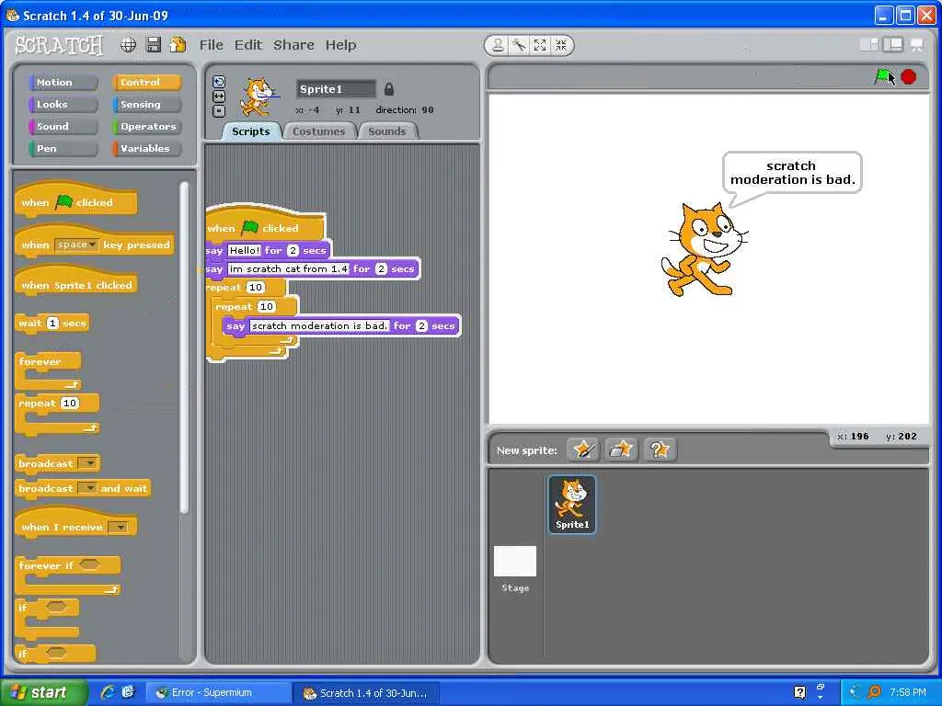Open the Windows start button

42,692
